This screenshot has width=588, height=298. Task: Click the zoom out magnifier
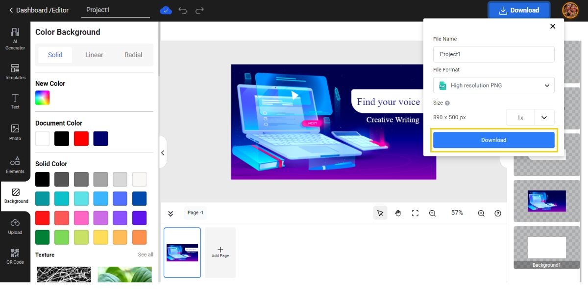[x=432, y=213]
